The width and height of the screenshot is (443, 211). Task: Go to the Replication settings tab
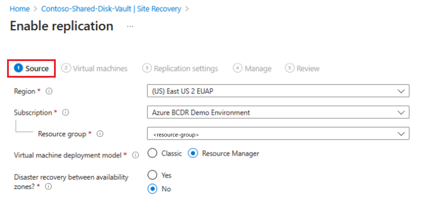pyautogui.click(x=180, y=68)
